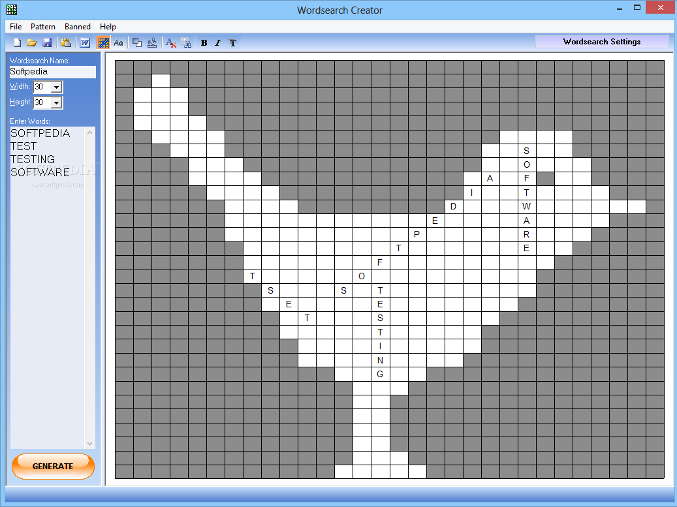
Task: Export to Word document icon
Action: click(x=85, y=42)
